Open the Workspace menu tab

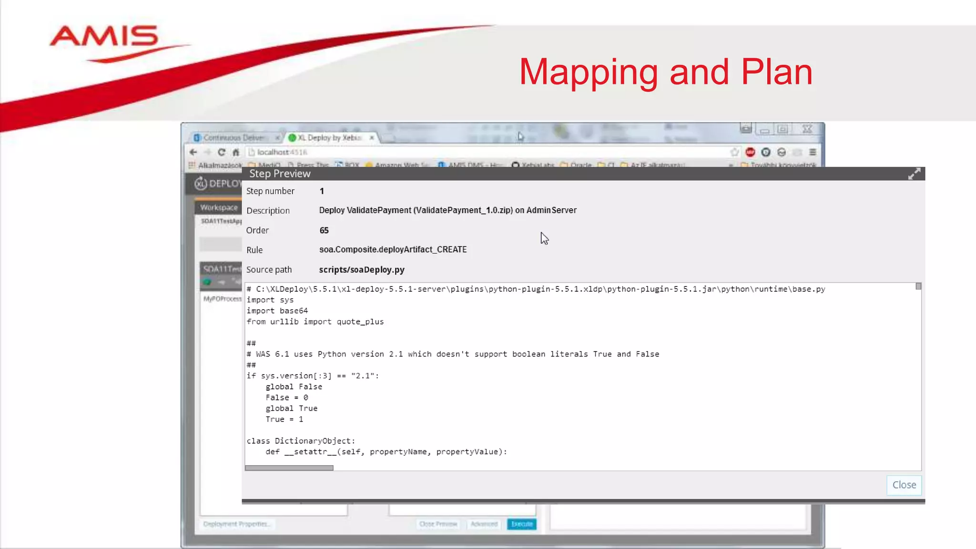219,207
